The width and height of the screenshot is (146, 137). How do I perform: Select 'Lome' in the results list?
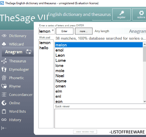pos(99,60)
